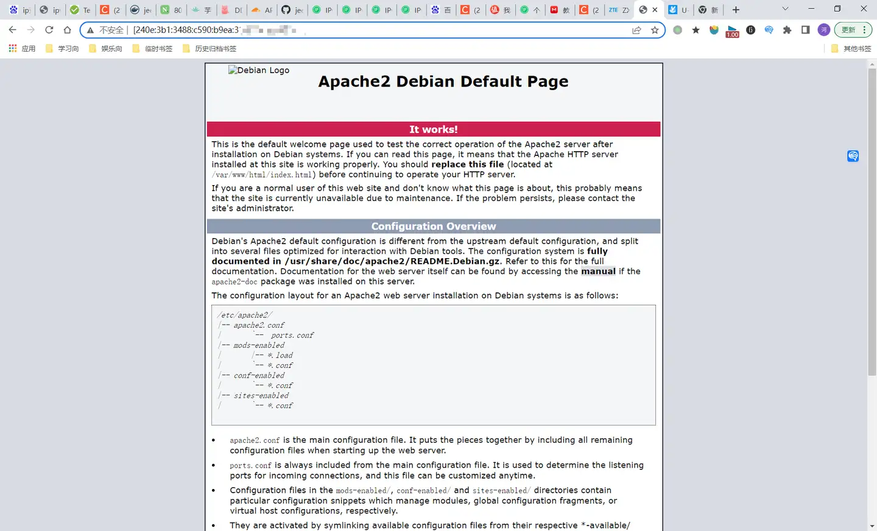877x531 pixels.
Task: Click the floating blue chat widget icon
Action: (853, 156)
